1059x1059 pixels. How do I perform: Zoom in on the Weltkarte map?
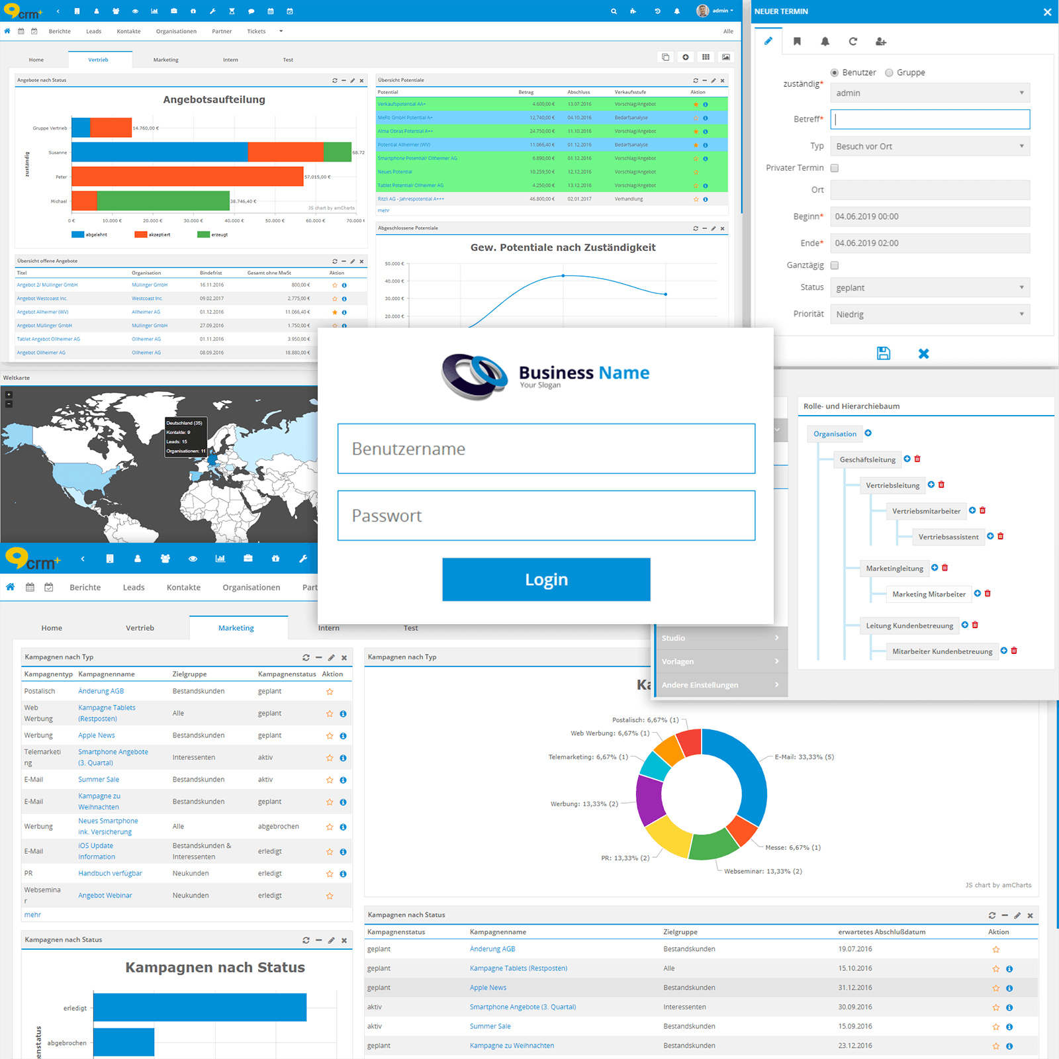(x=9, y=394)
